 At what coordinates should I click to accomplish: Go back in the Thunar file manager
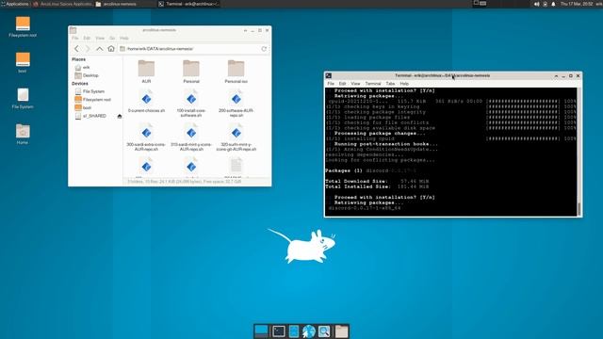[76, 49]
